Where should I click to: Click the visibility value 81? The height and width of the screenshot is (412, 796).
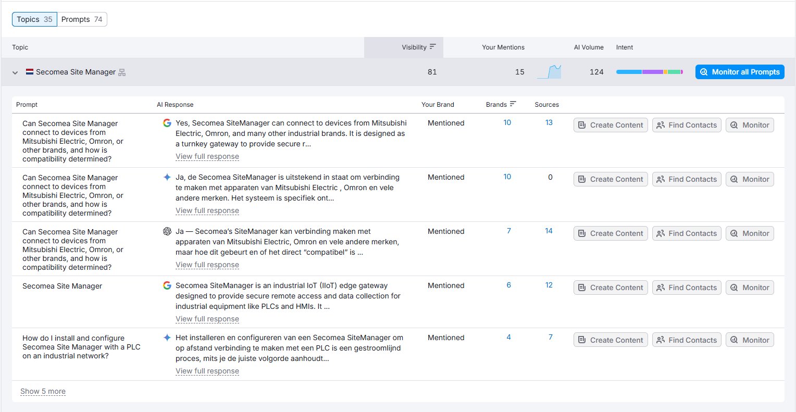pos(432,72)
